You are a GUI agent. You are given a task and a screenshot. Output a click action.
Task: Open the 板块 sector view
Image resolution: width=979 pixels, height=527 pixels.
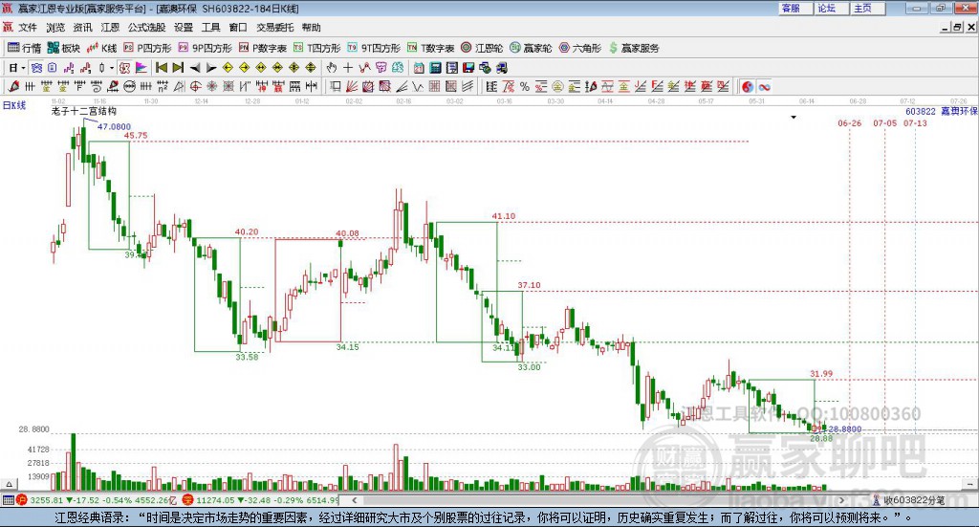click(x=64, y=48)
